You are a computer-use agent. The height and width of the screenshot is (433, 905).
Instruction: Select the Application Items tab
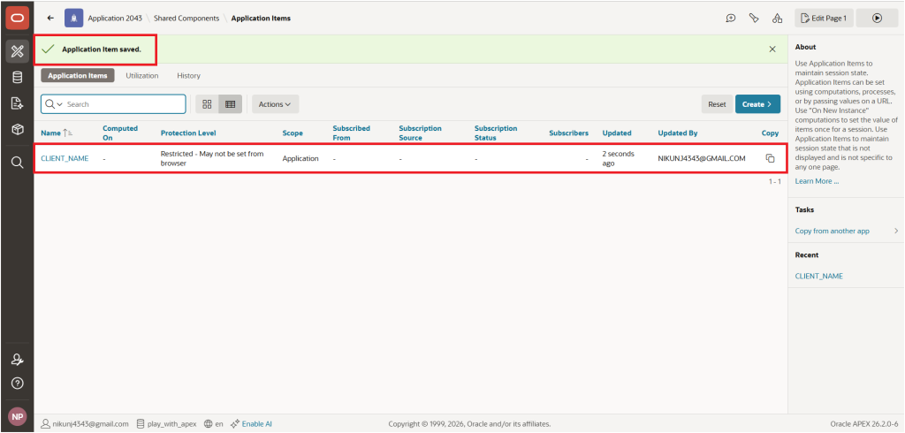[x=78, y=76]
